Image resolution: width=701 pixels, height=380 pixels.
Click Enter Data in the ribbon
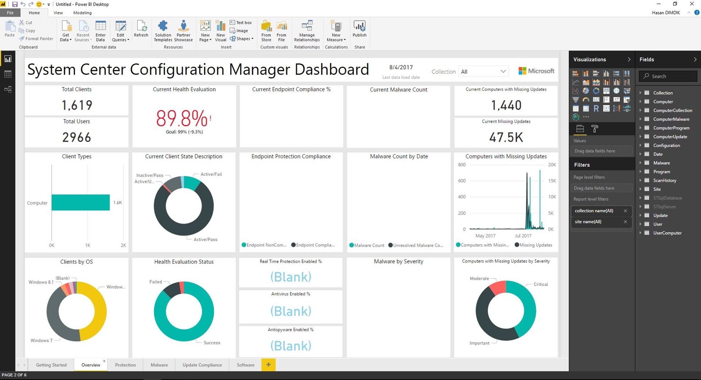coord(100,31)
